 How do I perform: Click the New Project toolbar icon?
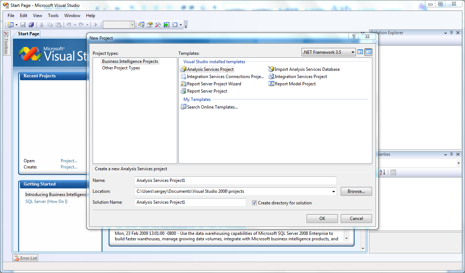coord(10,25)
